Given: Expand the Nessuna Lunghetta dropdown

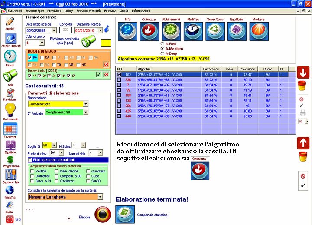Looking at the screenshot, I should tap(100, 197).
